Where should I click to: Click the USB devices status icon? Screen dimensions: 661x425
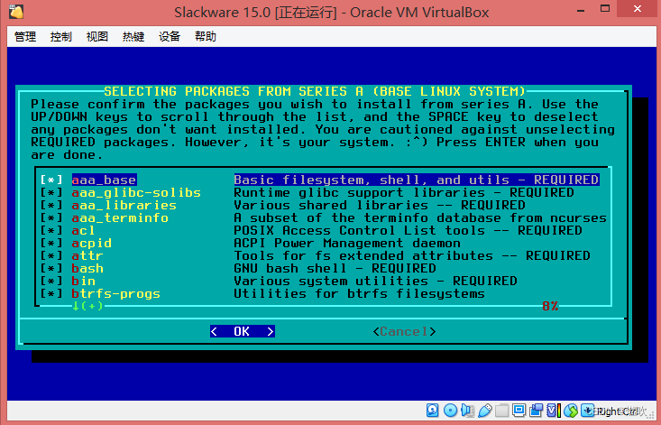485,411
